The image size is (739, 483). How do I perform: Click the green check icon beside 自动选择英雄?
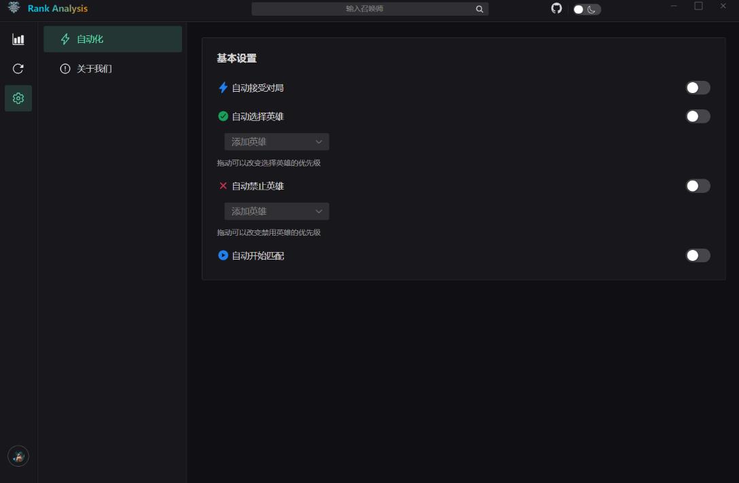(x=223, y=116)
